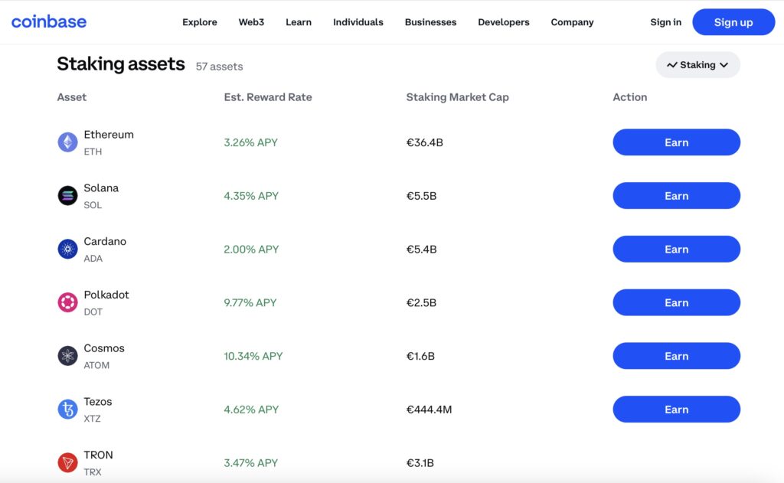
Task: Click the Cosmos coin icon
Action: click(67, 356)
